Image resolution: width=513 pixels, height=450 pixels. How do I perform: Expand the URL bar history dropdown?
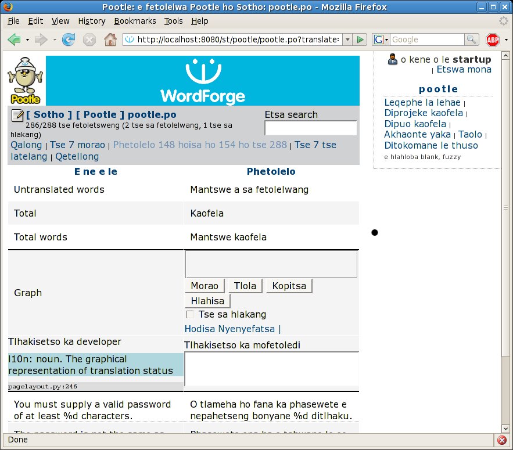coord(347,39)
